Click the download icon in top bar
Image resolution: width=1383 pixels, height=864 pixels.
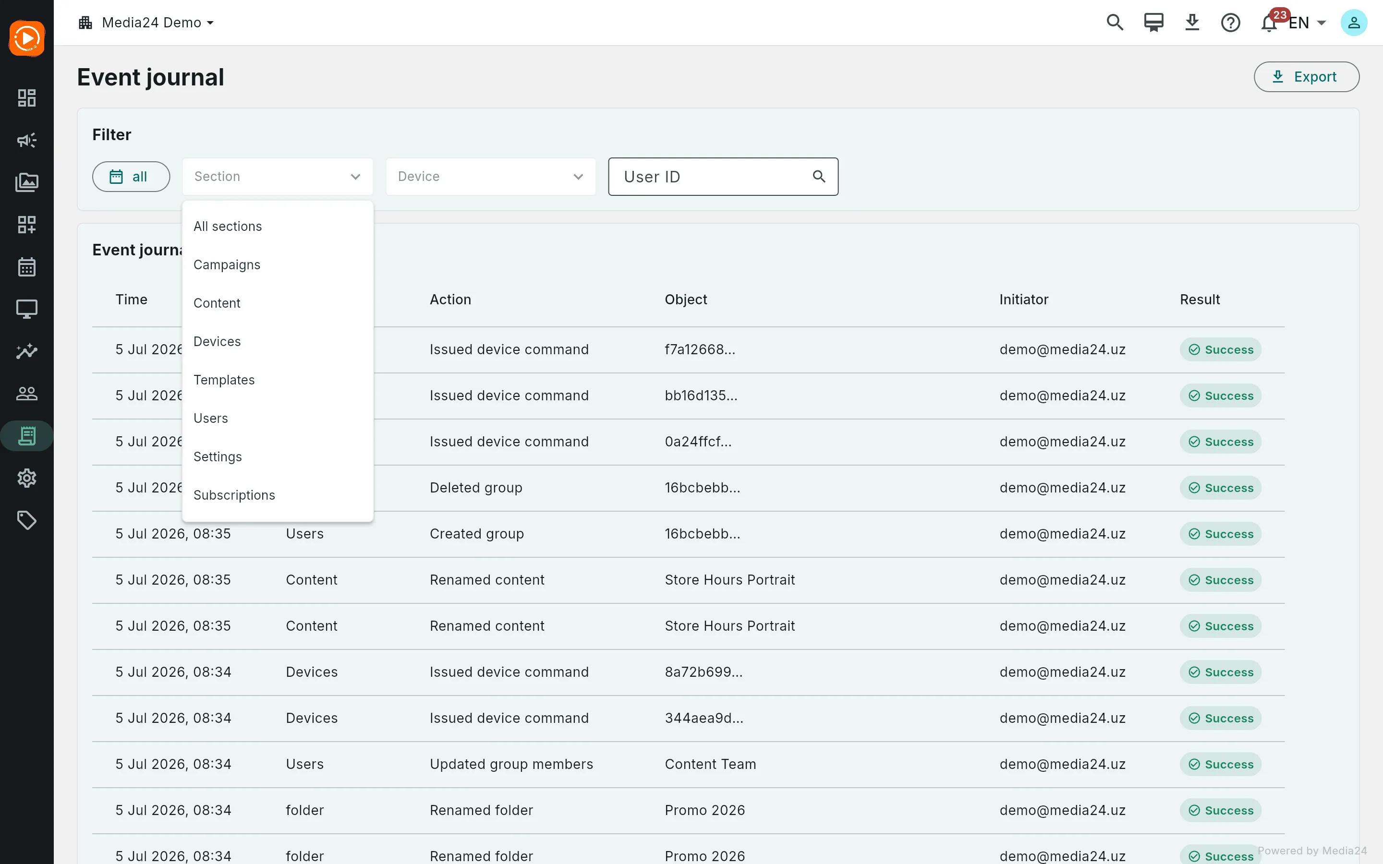click(1192, 22)
